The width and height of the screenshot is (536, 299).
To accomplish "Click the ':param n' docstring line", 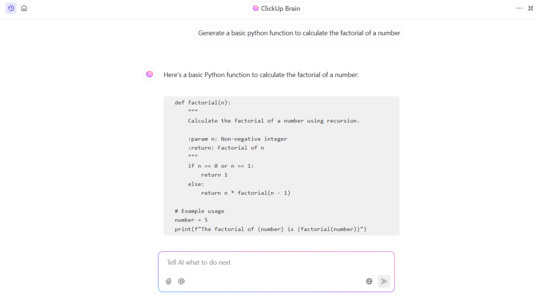I will point(237,139).
